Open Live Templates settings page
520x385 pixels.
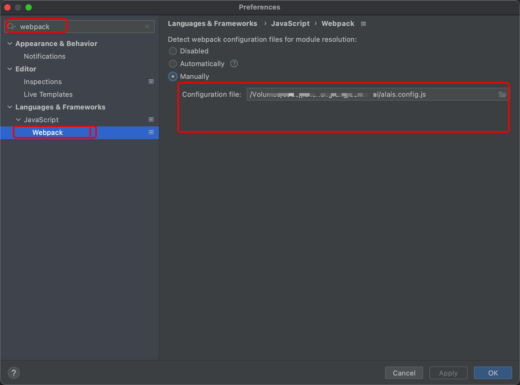click(x=48, y=94)
